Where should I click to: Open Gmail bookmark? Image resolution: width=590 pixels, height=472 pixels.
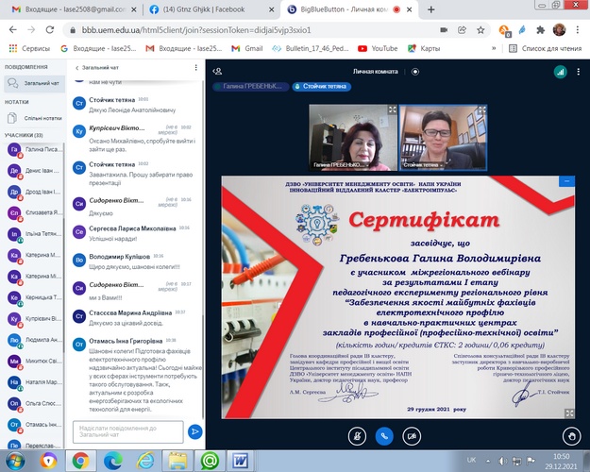point(246,48)
